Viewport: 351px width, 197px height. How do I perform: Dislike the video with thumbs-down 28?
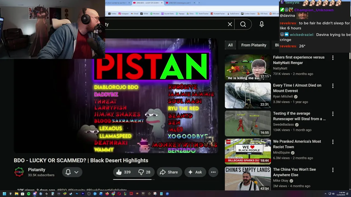[x=144, y=172]
